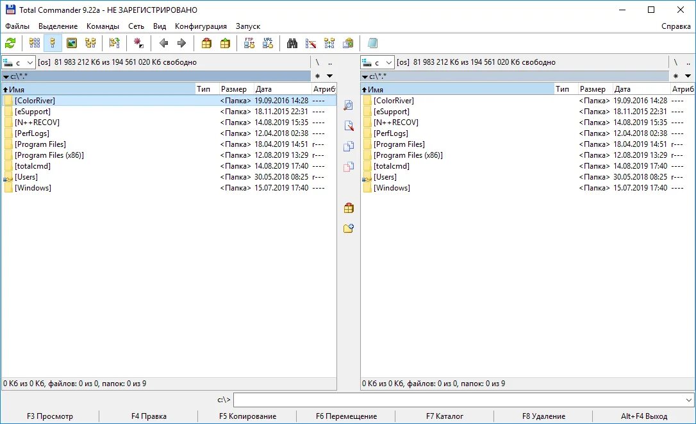Click the F3 Просмотр button

click(50, 416)
